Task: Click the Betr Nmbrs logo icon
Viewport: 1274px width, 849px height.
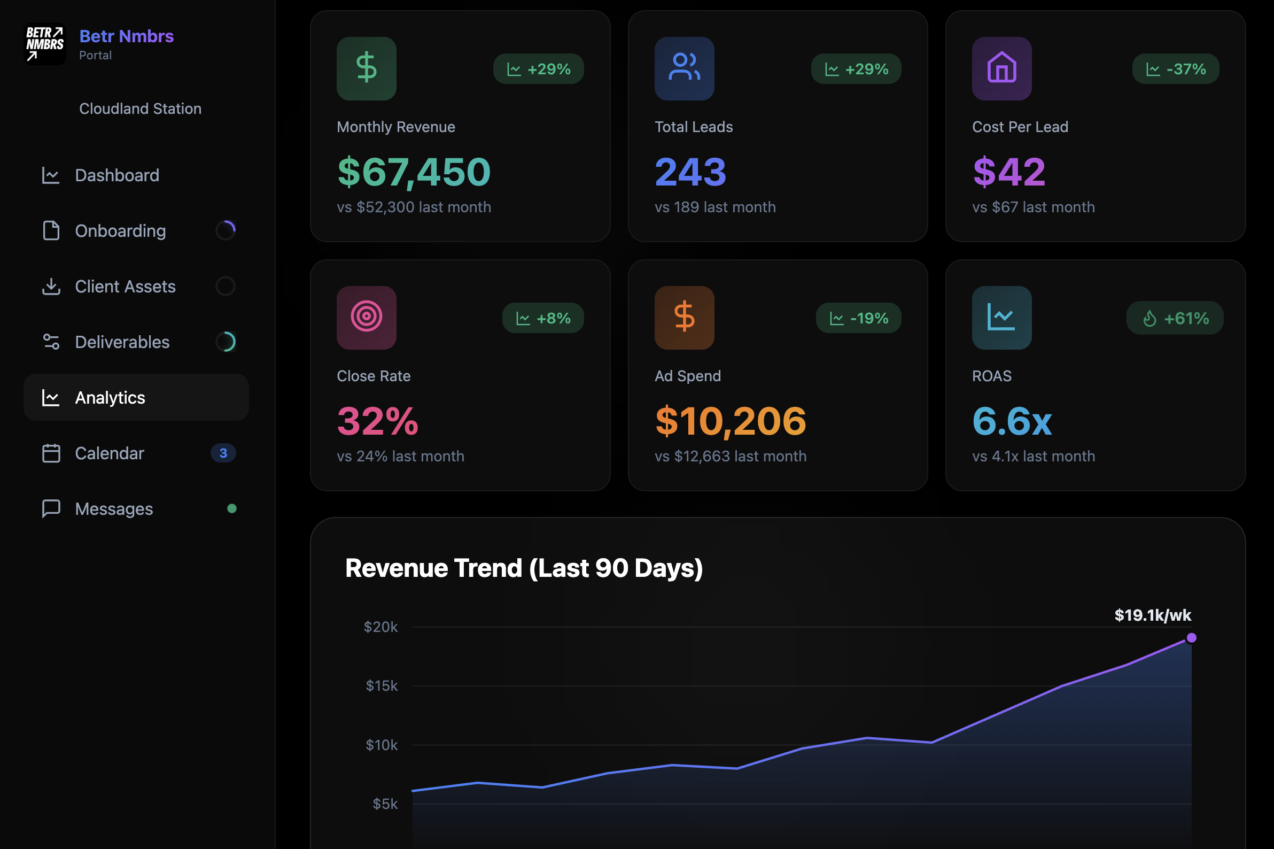Action: pyautogui.click(x=45, y=44)
